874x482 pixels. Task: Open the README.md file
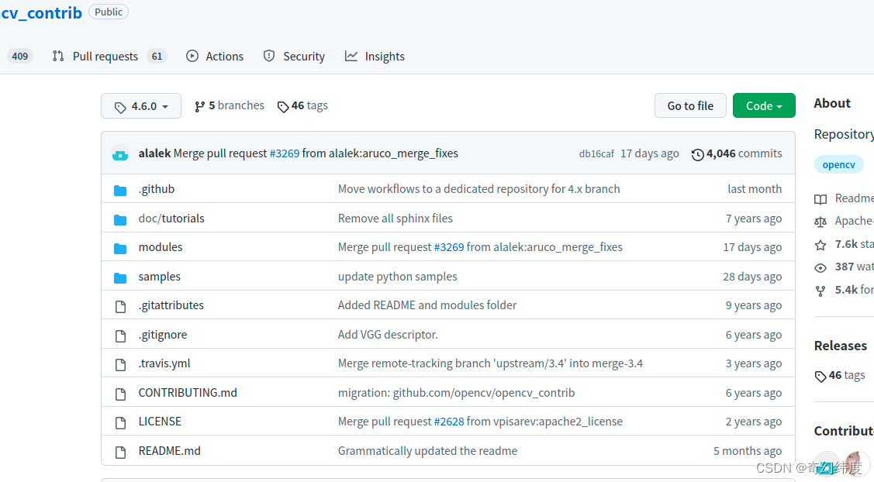click(169, 451)
